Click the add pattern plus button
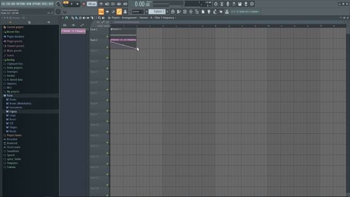This screenshot has height=197, width=350. 167,11
